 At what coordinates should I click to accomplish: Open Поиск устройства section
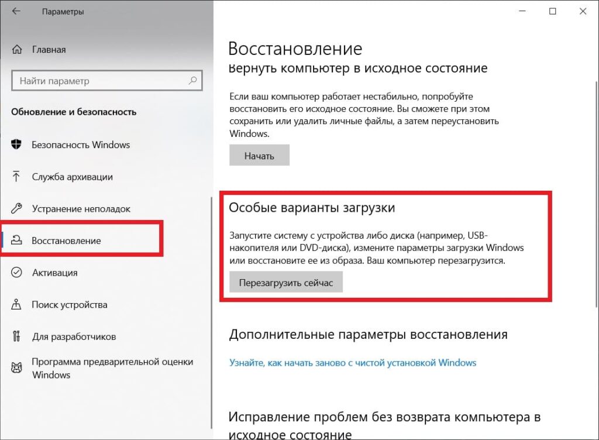click(x=70, y=305)
